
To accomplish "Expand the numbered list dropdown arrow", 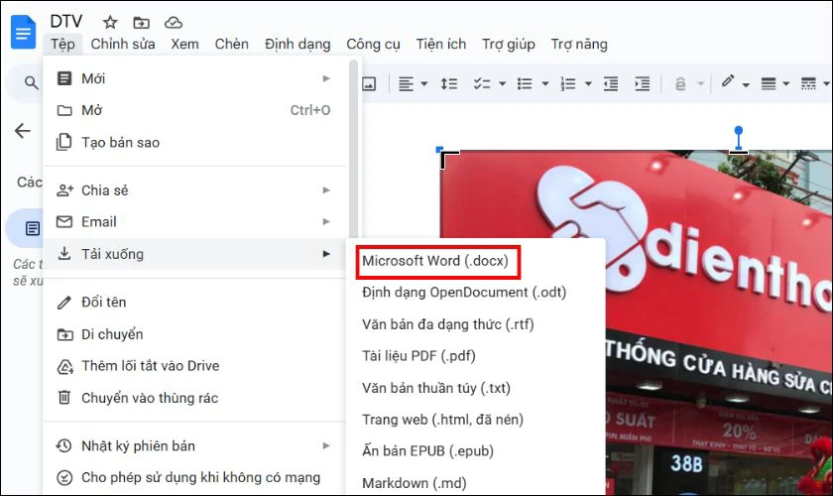I will [x=588, y=84].
